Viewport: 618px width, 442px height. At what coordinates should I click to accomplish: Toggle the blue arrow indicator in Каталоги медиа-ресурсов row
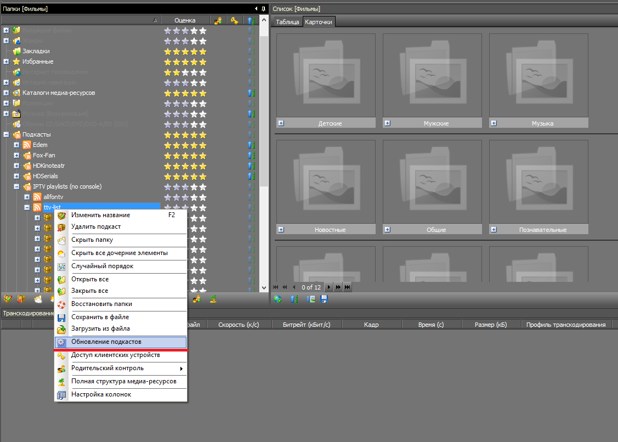point(251,93)
